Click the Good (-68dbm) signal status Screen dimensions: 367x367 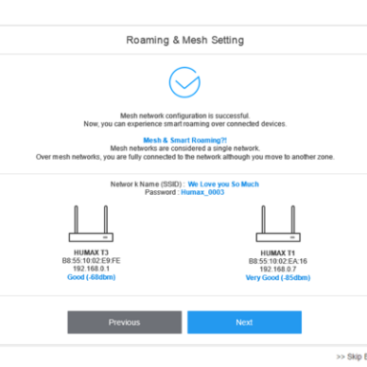[x=91, y=277]
